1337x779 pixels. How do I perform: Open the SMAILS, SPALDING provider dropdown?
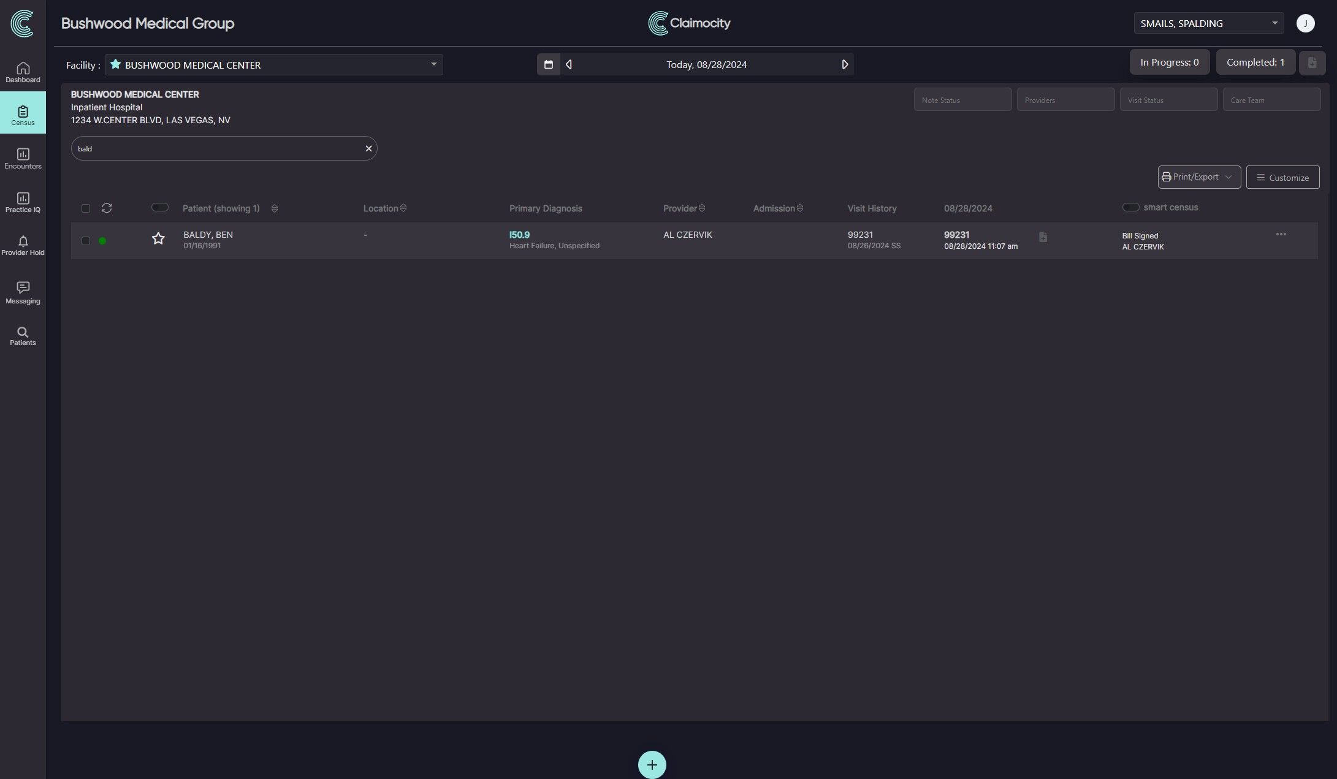1274,23
